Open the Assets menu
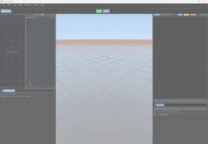Screen dimensions: 208x144 click(36, 5)
